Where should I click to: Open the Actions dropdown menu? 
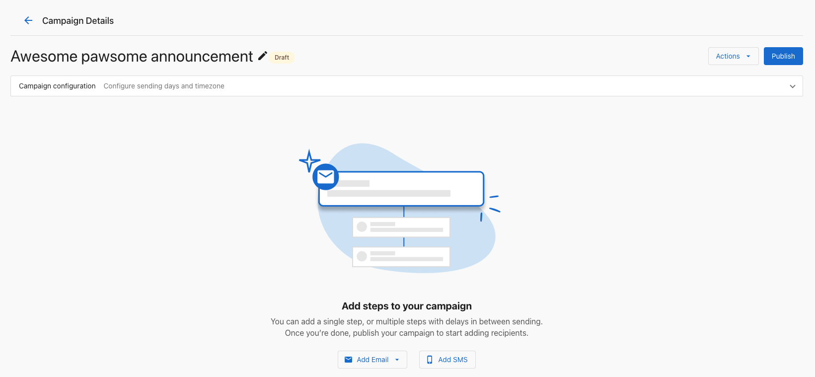pos(733,56)
